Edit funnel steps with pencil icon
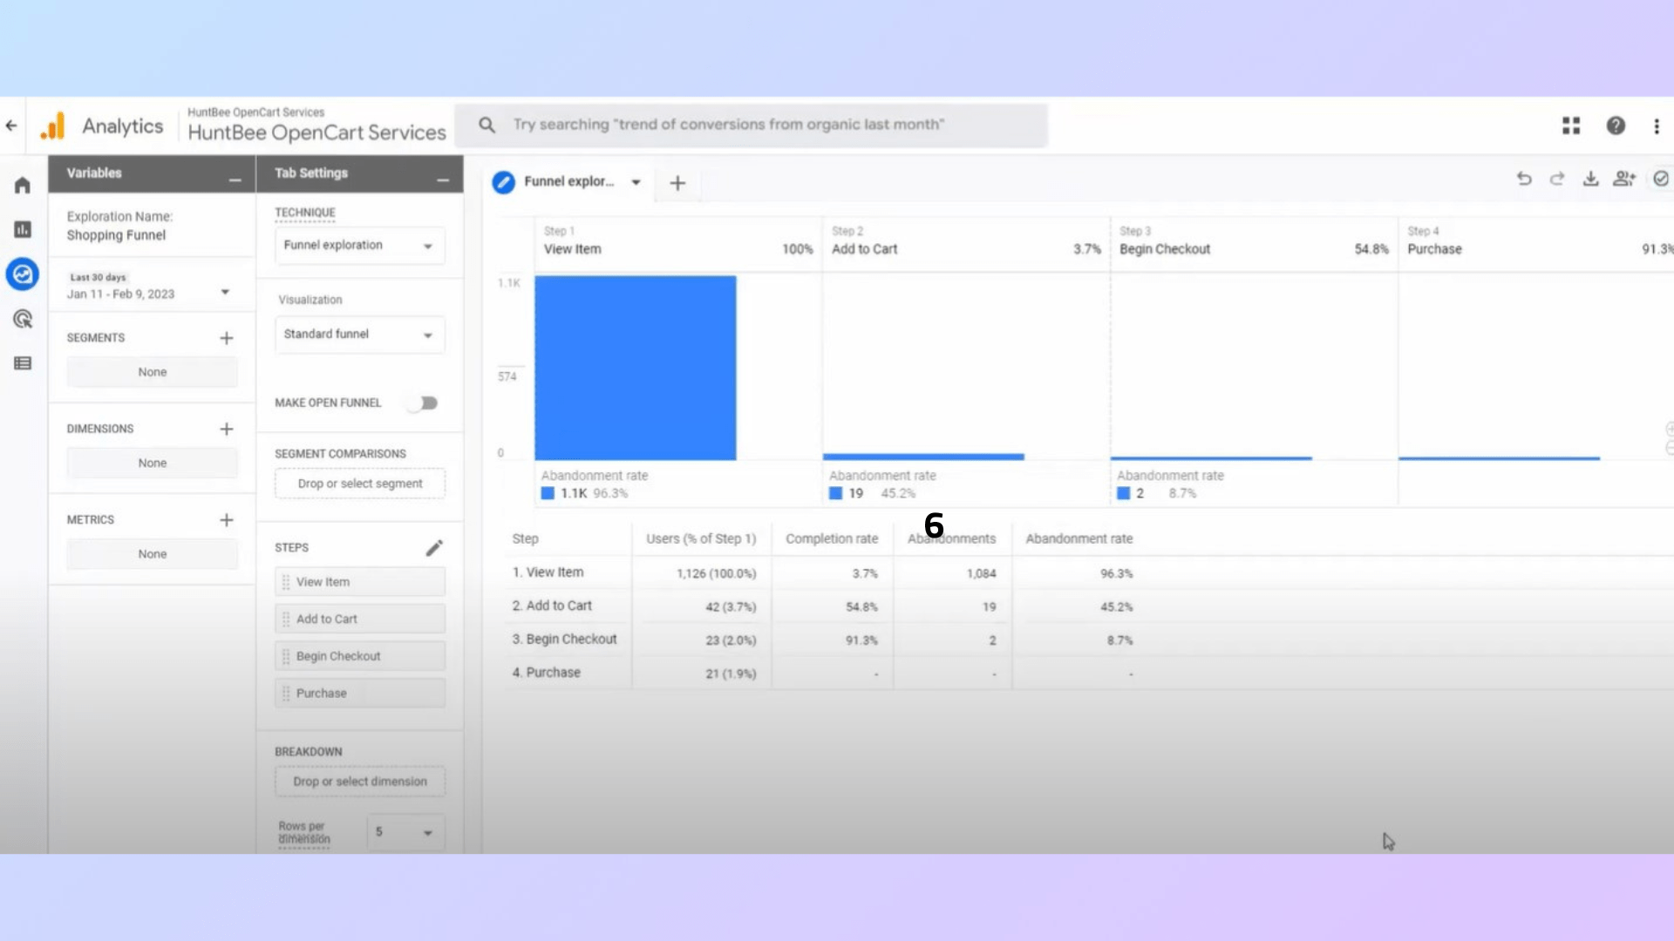 pyautogui.click(x=434, y=548)
